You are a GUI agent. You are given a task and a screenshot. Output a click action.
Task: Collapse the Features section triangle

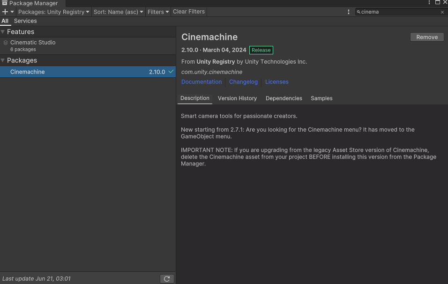3,32
